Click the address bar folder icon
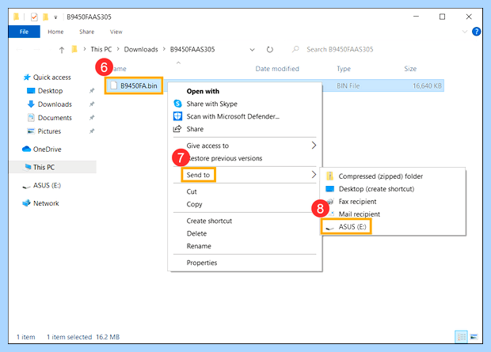 click(74, 49)
